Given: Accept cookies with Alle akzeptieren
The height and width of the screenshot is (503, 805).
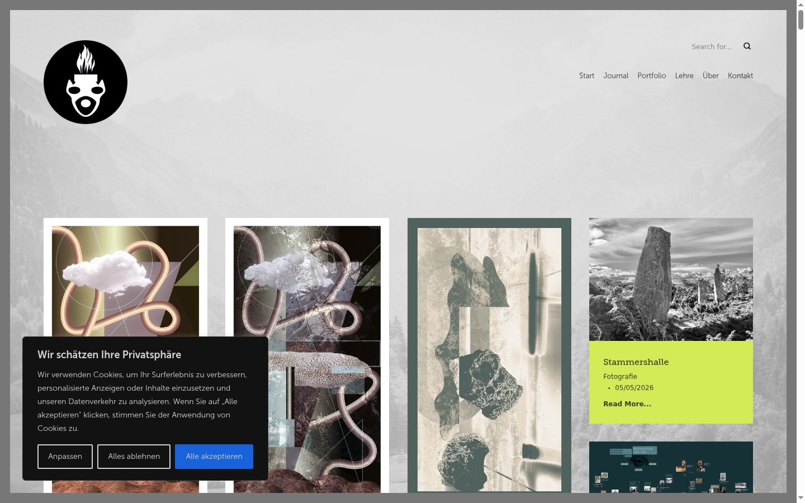Looking at the screenshot, I should (214, 457).
